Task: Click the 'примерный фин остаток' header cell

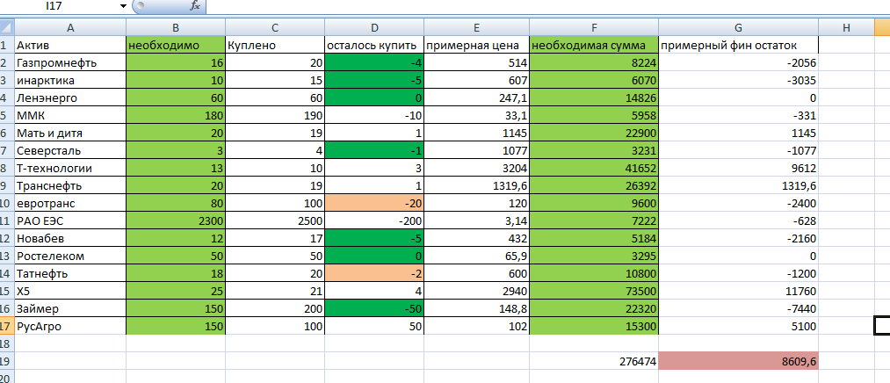Action: [x=738, y=46]
